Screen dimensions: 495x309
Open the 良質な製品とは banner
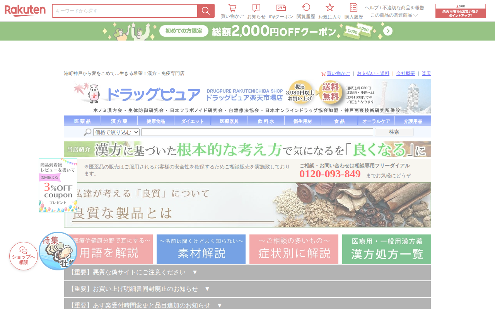[x=247, y=205]
